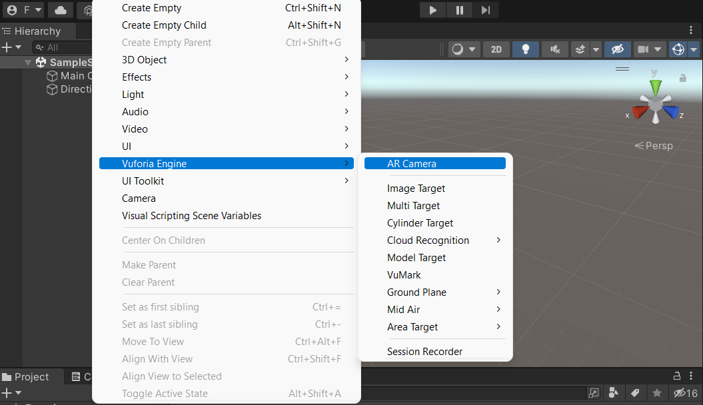Screen dimensions: 703x405
Task: Click the gizmos globe icon
Action: tap(678, 49)
